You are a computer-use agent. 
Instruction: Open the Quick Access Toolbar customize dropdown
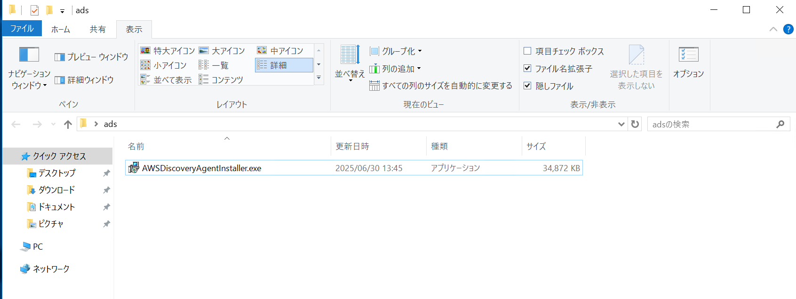(62, 11)
